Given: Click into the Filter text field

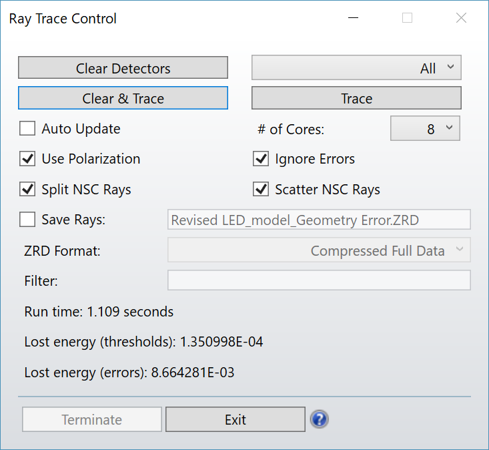Looking at the screenshot, I should [x=319, y=280].
